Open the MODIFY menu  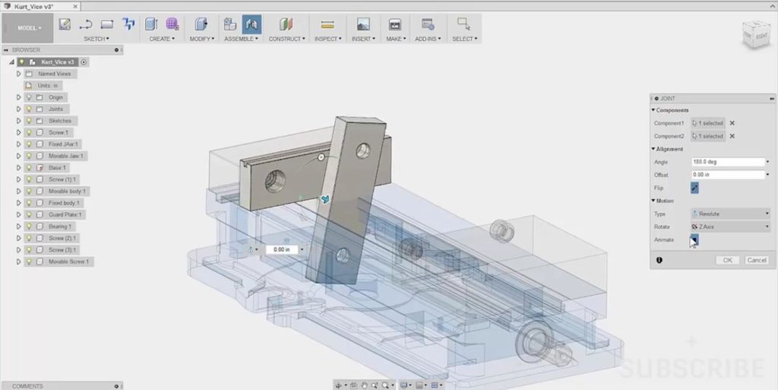[x=201, y=39]
